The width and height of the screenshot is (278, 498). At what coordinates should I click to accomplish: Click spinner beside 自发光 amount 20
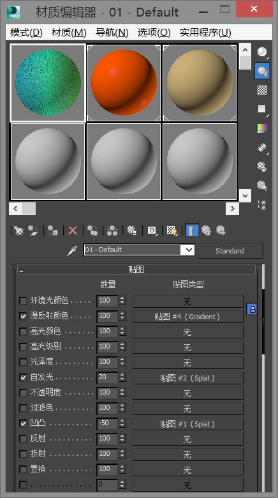122,377
